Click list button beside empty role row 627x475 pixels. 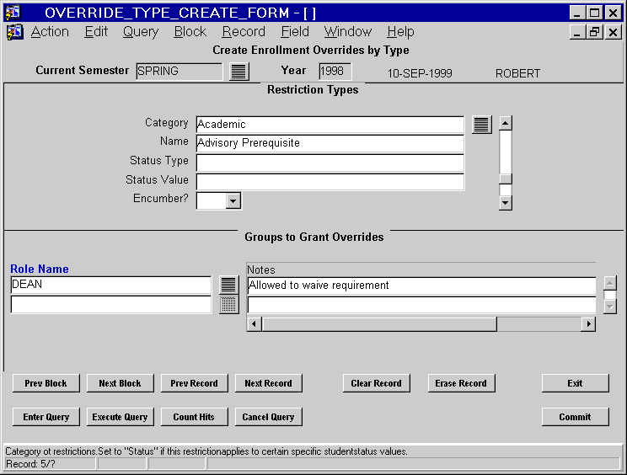click(228, 304)
